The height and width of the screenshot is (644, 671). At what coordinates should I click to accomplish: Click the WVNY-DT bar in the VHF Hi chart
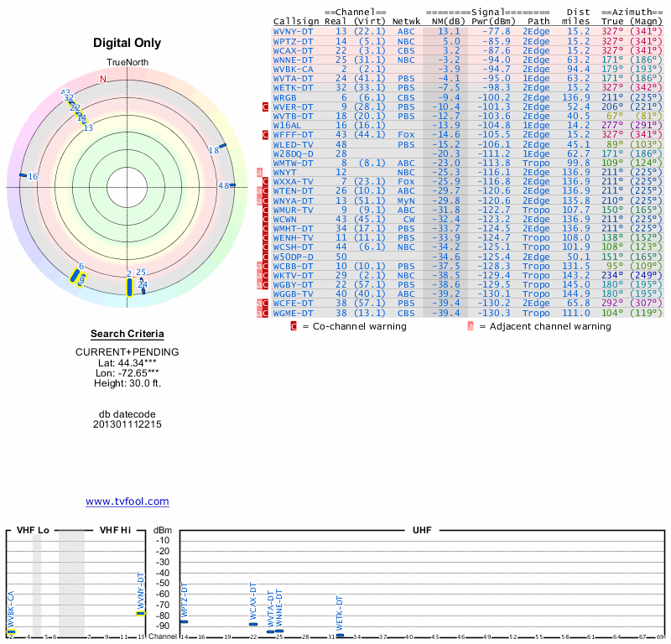(x=140, y=613)
